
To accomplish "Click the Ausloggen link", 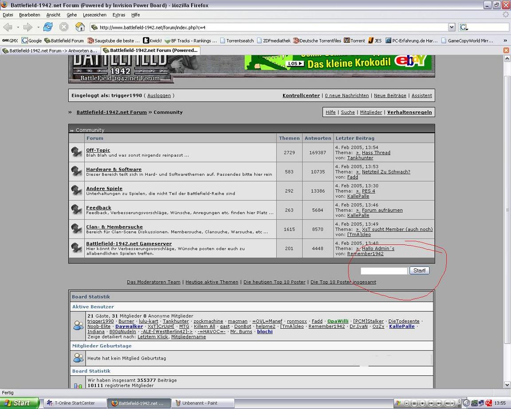I will [159, 95].
